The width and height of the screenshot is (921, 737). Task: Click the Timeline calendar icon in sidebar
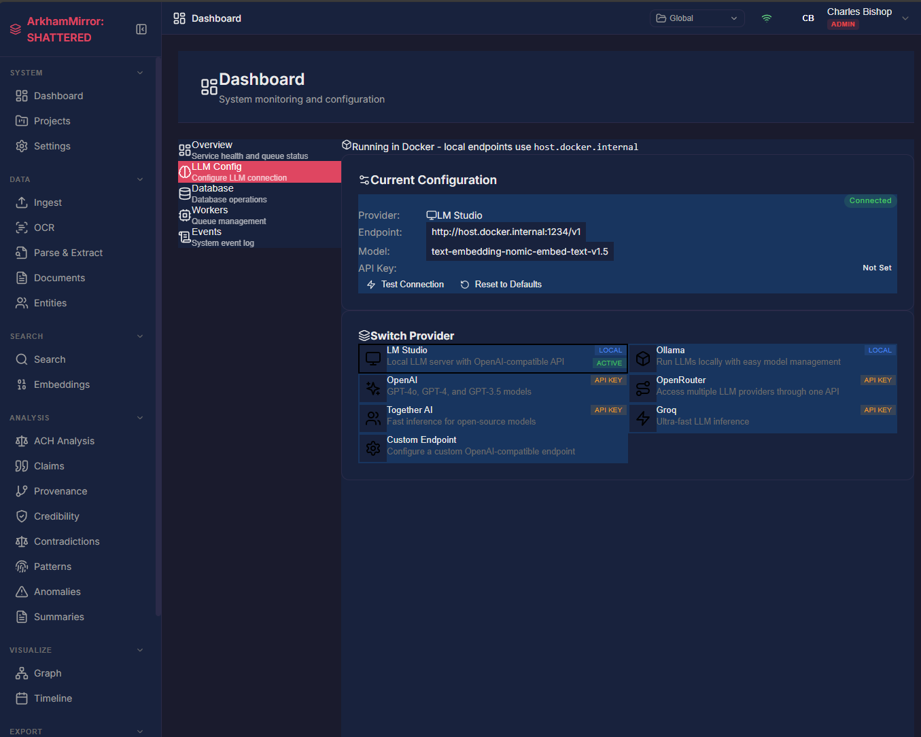pyautogui.click(x=22, y=698)
